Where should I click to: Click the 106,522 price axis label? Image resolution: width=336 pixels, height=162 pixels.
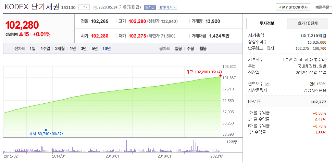coord(229,67)
